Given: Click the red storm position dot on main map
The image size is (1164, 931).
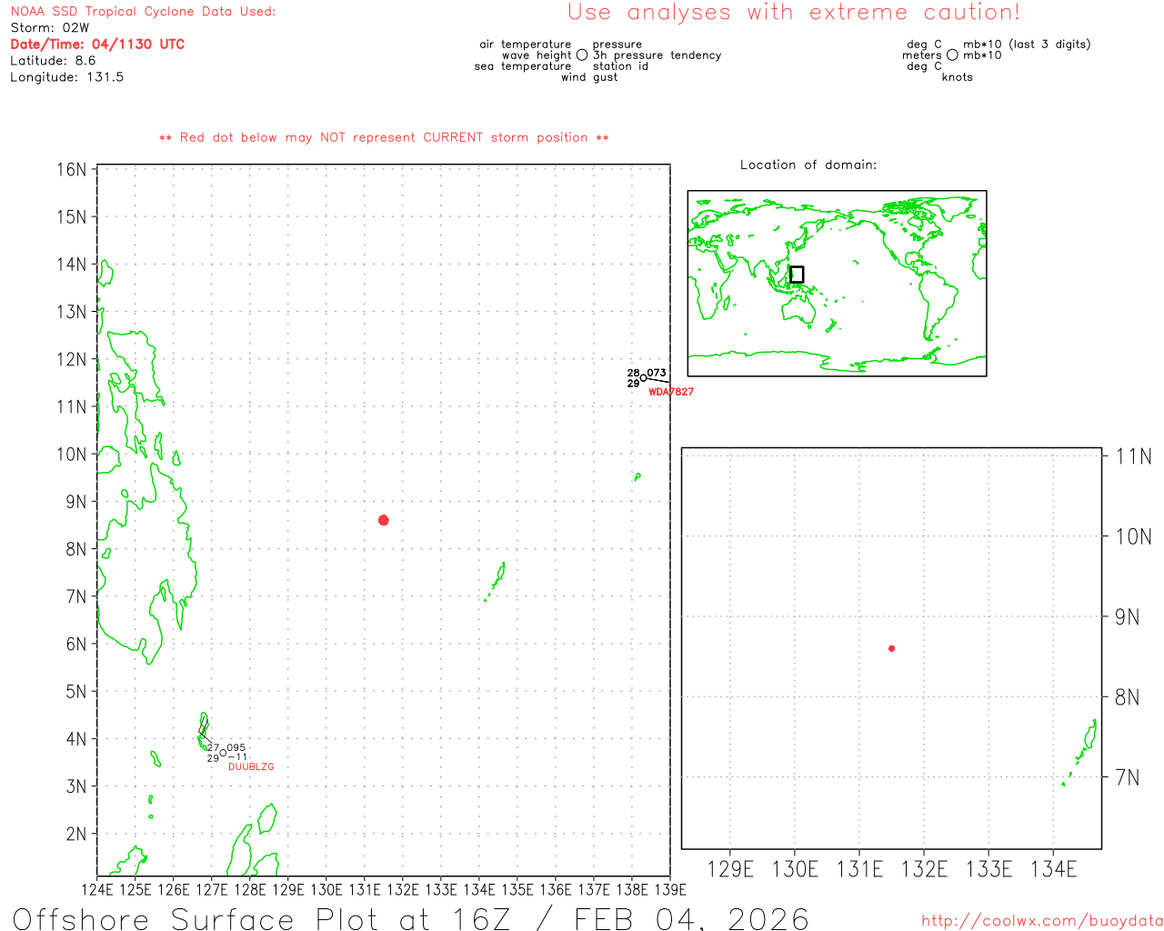Looking at the screenshot, I should click(x=383, y=520).
